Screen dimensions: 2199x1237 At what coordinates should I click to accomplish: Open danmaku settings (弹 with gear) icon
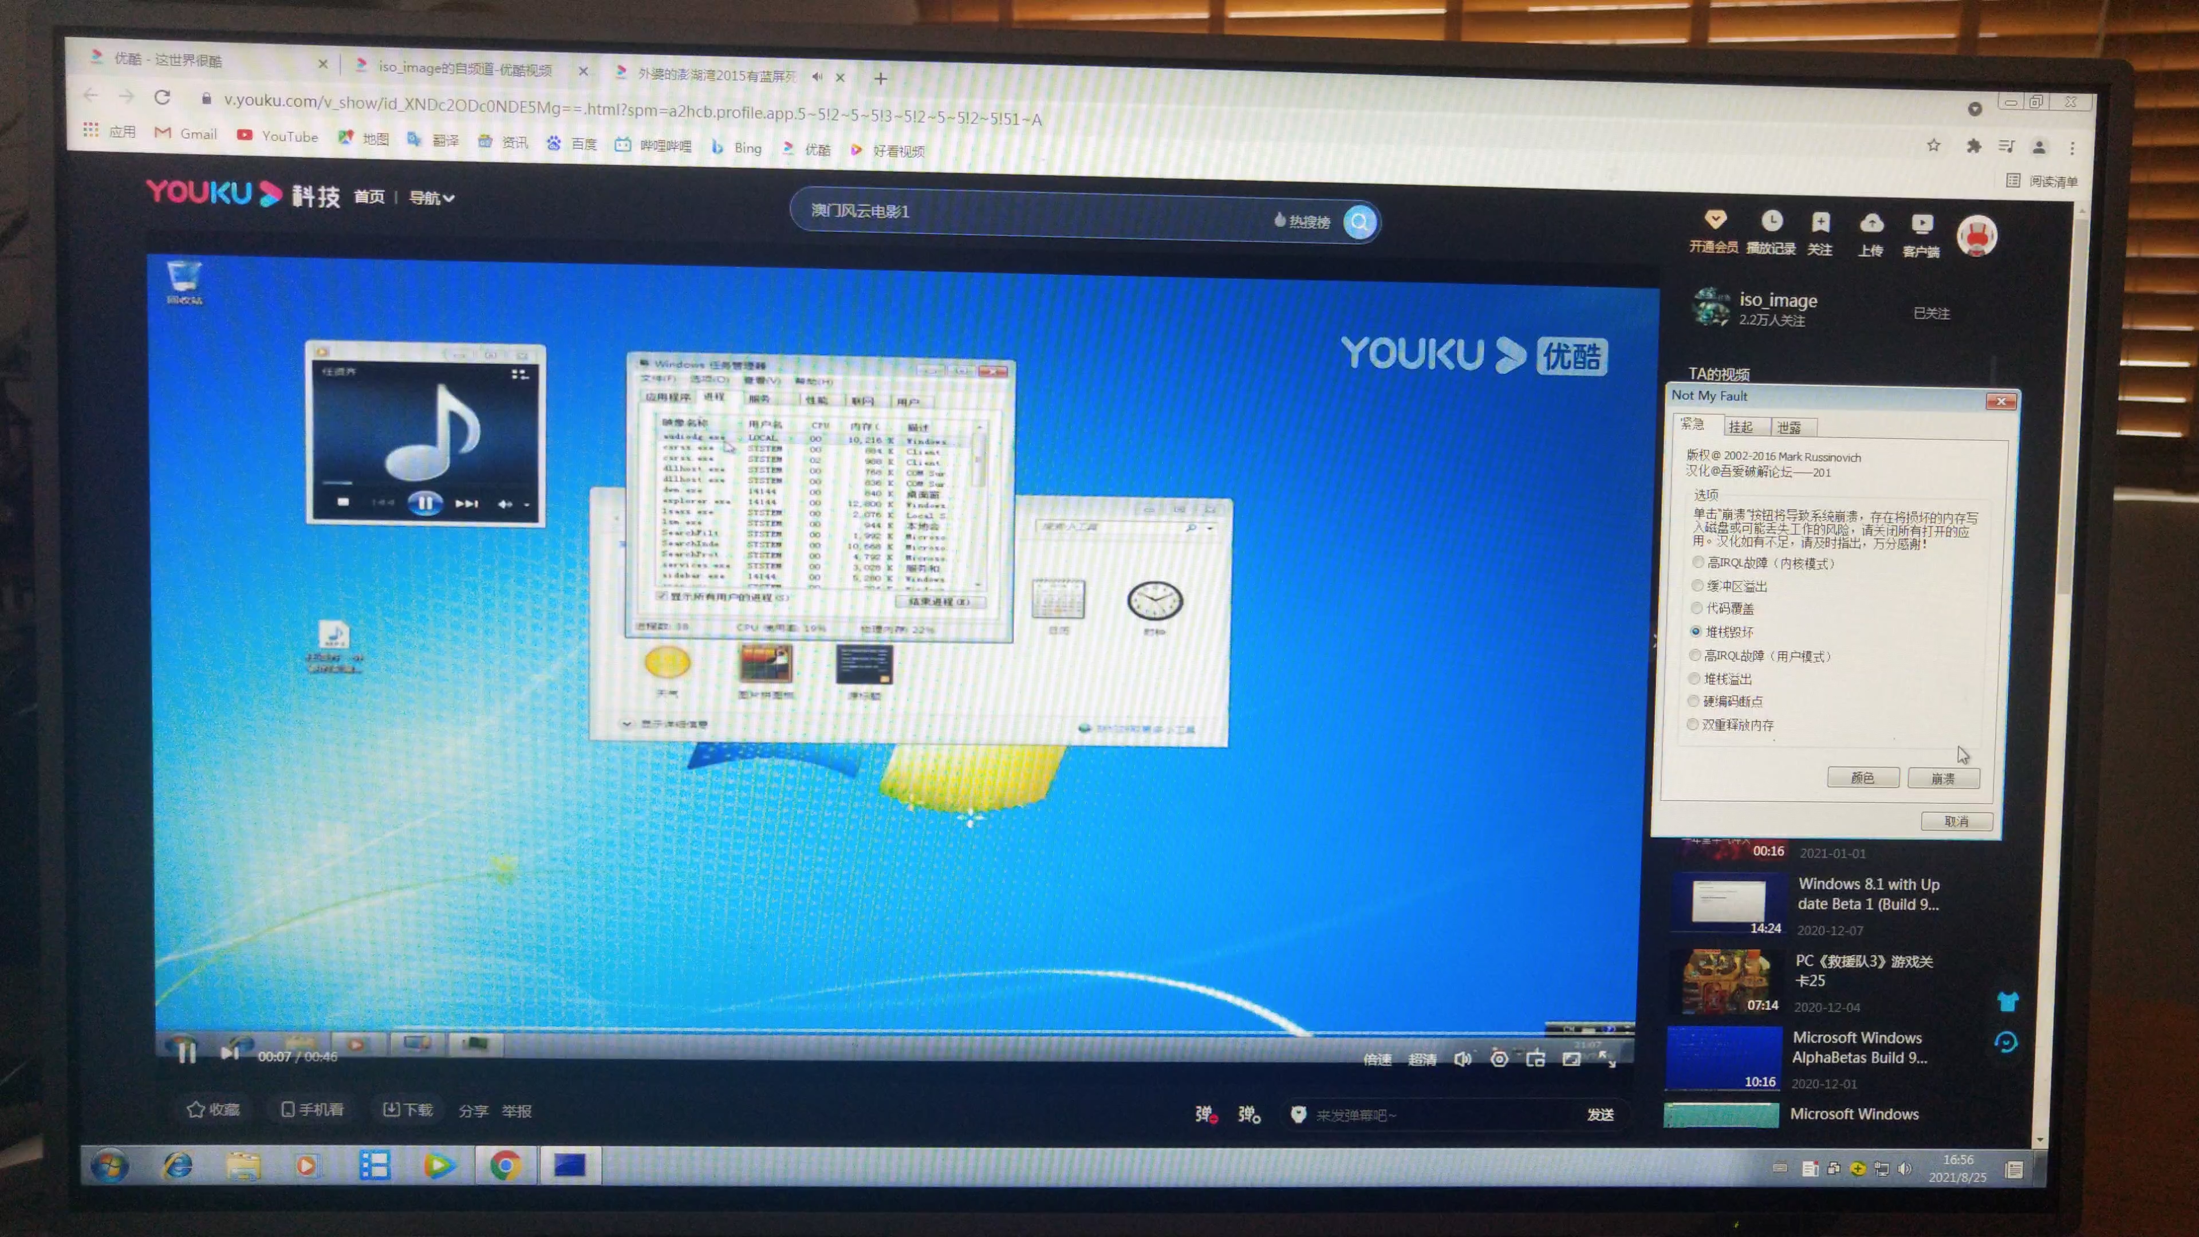pos(1249,1114)
